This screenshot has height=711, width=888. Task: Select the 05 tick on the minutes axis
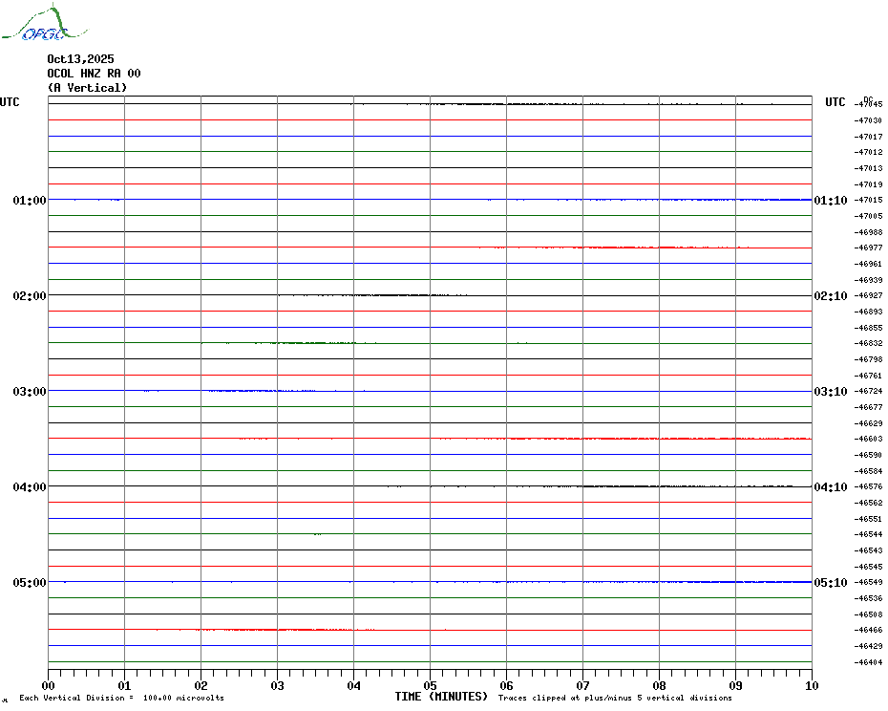[x=430, y=685]
